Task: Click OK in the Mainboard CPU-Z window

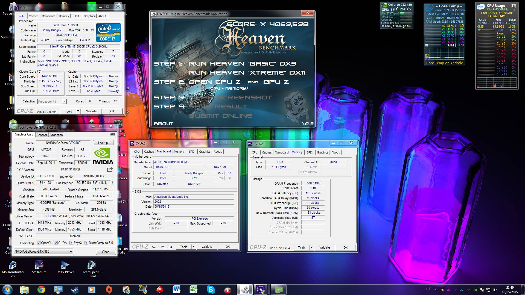Action: (x=227, y=247)
